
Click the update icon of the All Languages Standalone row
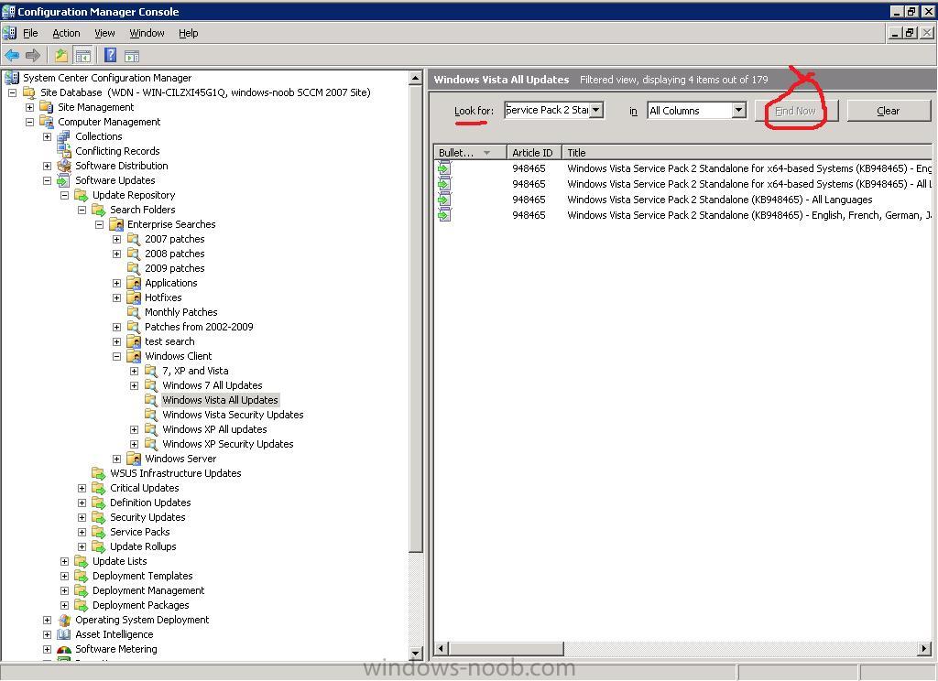(444, 200)
